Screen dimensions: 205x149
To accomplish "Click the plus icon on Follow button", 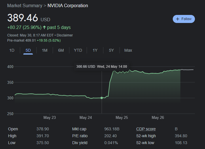I will 178,19.
